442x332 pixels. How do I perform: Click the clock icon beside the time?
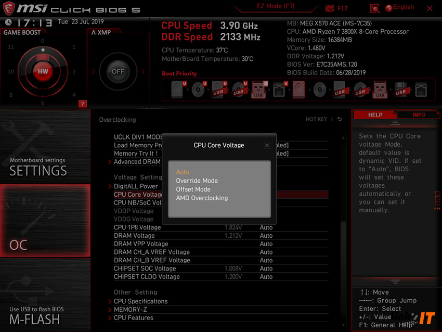coord(8,22)
